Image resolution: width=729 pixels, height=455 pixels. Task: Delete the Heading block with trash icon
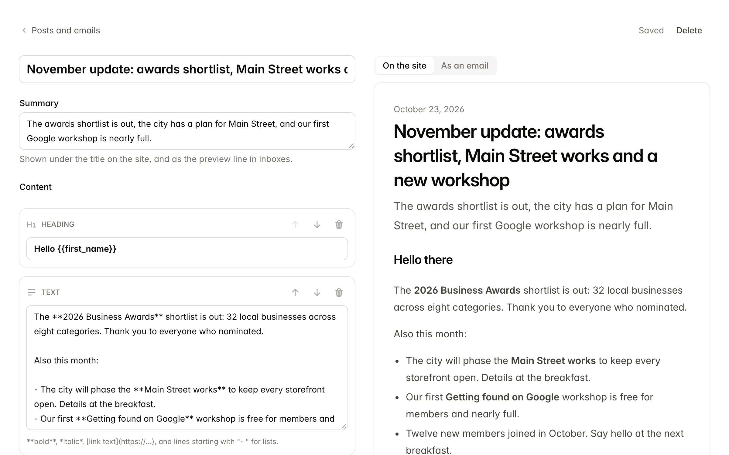tap(339, 224)
